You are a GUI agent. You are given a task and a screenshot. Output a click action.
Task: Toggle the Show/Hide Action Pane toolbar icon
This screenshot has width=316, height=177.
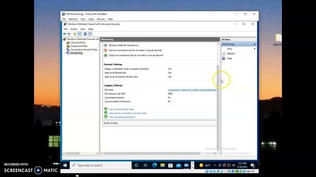pos(90,34)
